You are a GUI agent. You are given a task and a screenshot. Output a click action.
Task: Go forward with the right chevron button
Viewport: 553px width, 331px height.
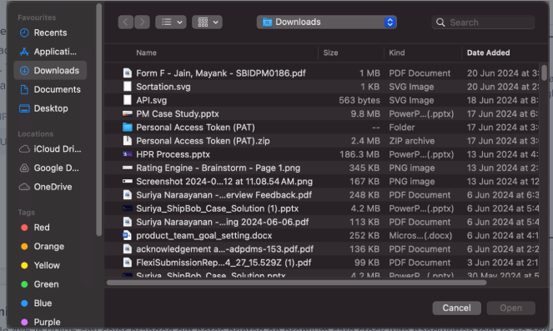[142, 23]
